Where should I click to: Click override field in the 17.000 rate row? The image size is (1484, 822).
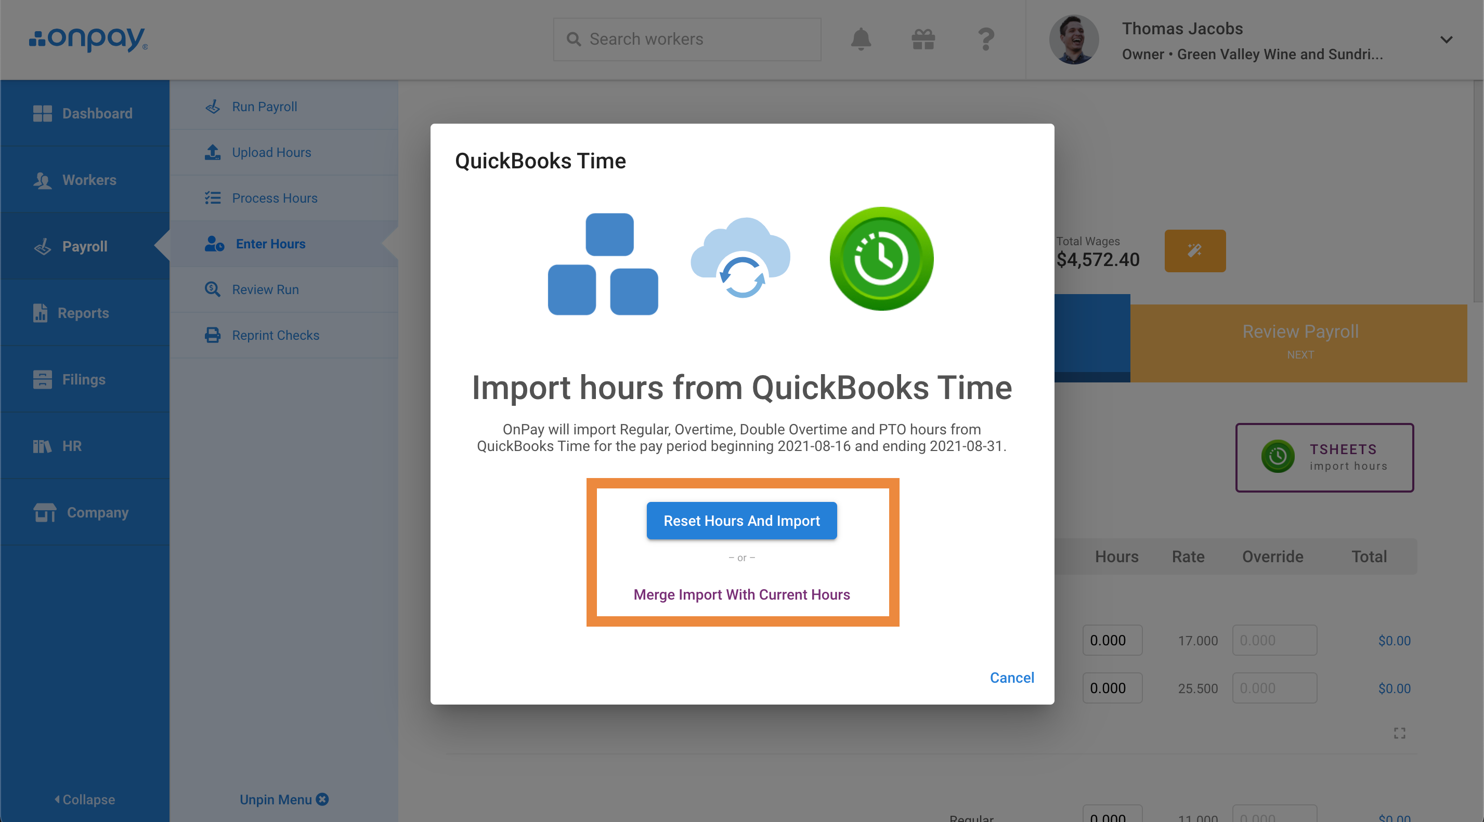(1274, 640)
